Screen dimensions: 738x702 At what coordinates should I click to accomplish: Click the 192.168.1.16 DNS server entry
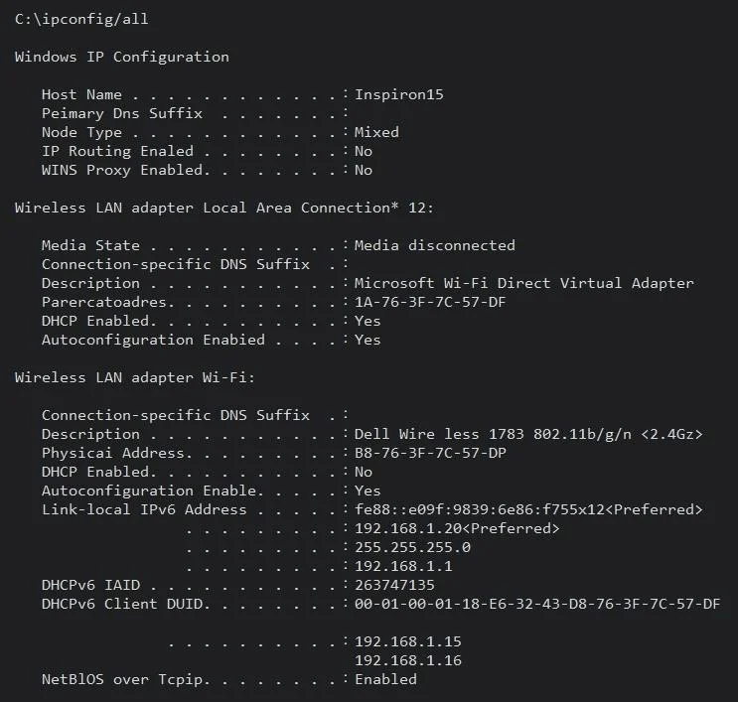point(408,660)
